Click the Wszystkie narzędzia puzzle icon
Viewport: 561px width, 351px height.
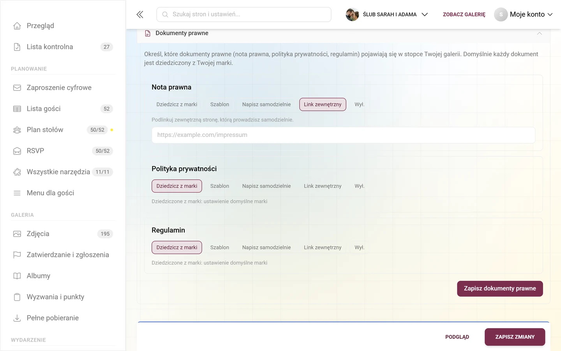click(17, 172)
